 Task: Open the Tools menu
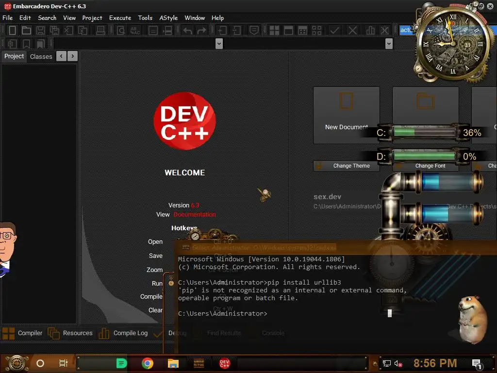click(145, 18)
